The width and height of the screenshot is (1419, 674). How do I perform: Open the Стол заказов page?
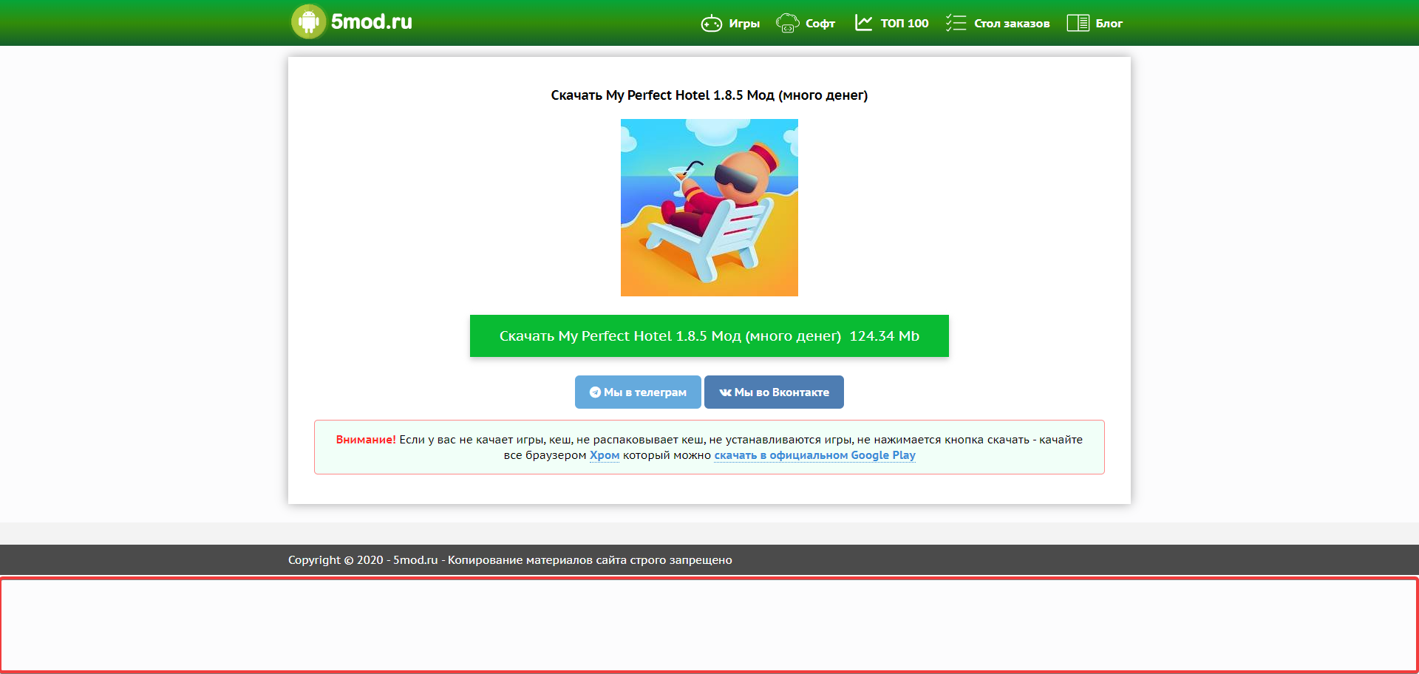pyautogui.click(x=1011, y=23)
